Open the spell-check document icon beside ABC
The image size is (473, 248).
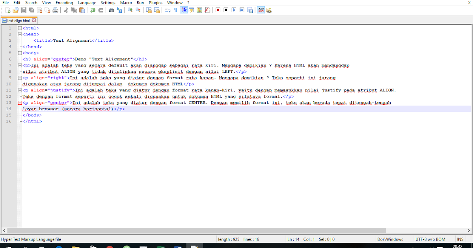click(x=268, y=10)
